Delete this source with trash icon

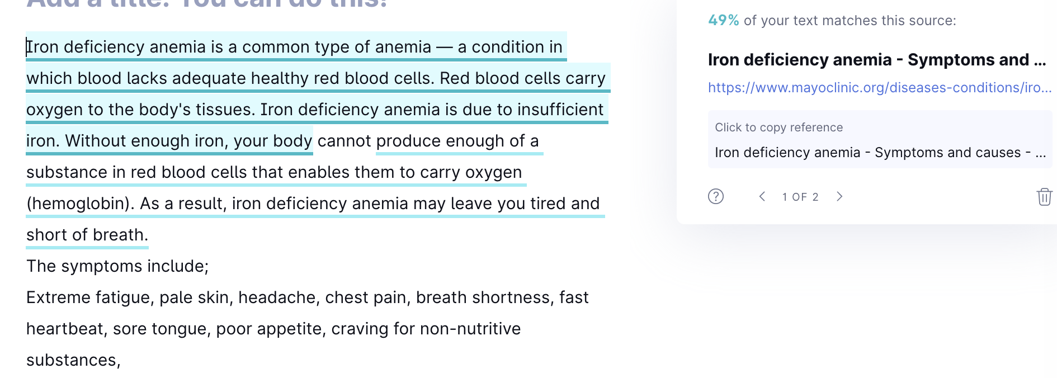point(1044,197)
